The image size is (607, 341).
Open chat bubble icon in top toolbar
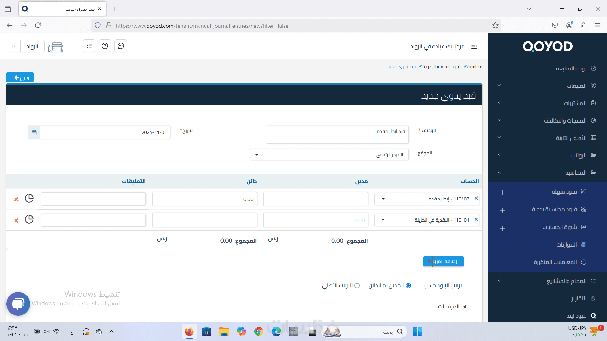pyautogui.click(x=121, y=46)
